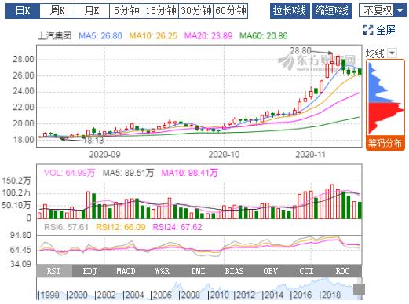Click the 拉长K线 button
The height and width of the screenshot is (304, 409).
[x=290, y=11]
